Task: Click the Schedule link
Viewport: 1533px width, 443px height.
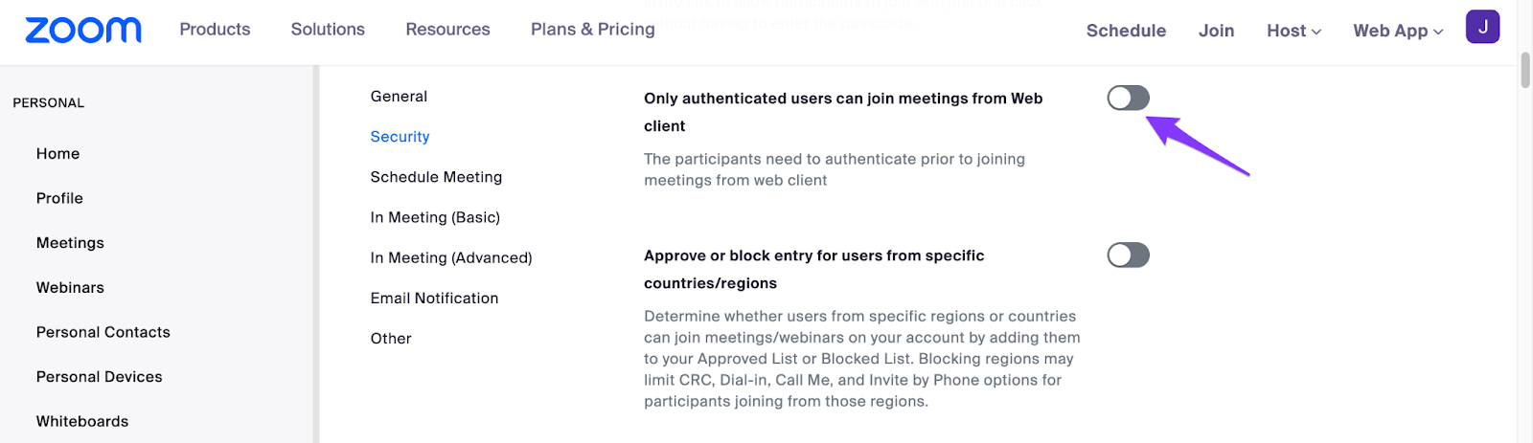Action: pos(1126,31)
